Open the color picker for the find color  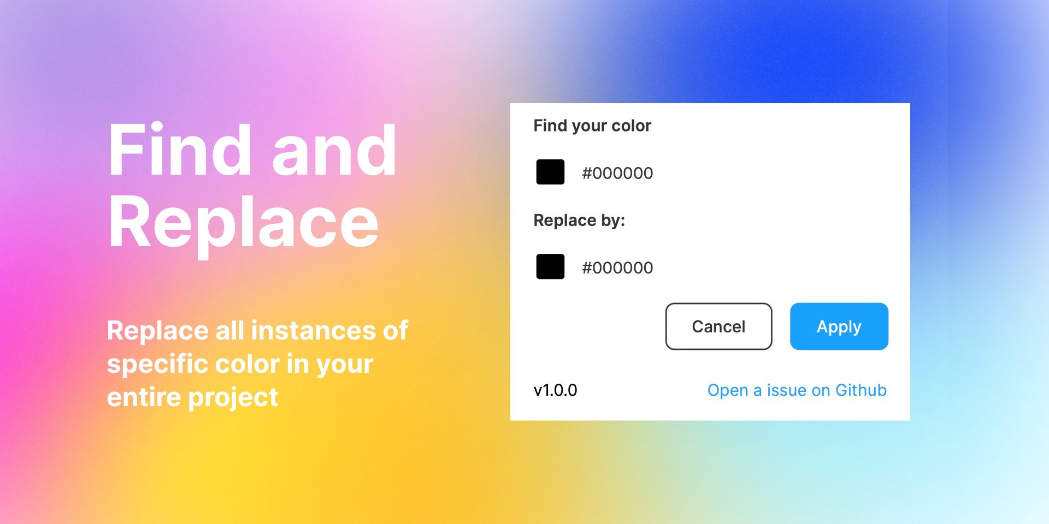tap(550, 172)
